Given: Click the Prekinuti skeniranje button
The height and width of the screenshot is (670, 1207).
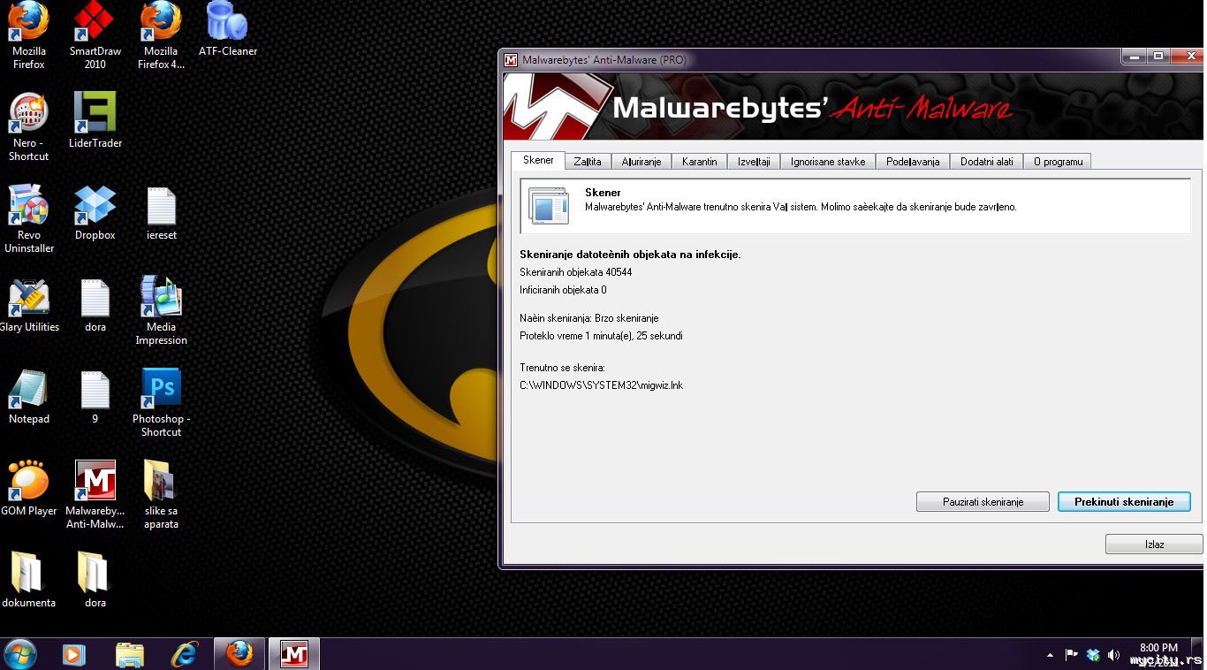Looking at the screenshot, I should (1124, 501).
